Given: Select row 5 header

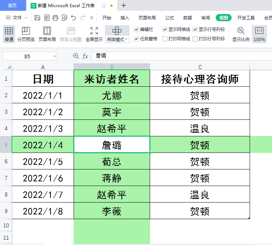Looking at the screenshot, I should point(6,145).
